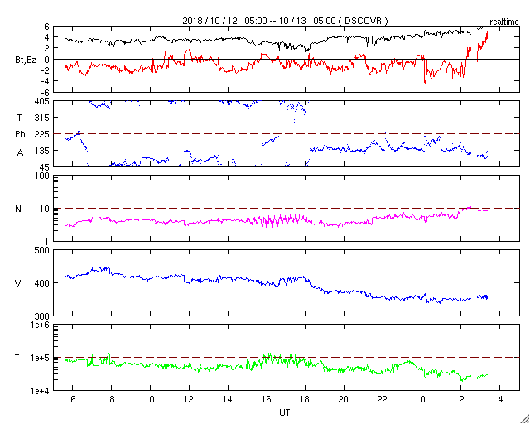This screenshot has width=530, height=424.
Task: Click the "V" velocity axis label
Action: pyautogui.click(x=18, y=283)
